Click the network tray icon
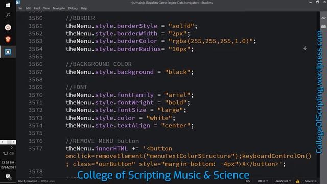The width and height of the screenshot is (327, 184). (x=5, y=153)
